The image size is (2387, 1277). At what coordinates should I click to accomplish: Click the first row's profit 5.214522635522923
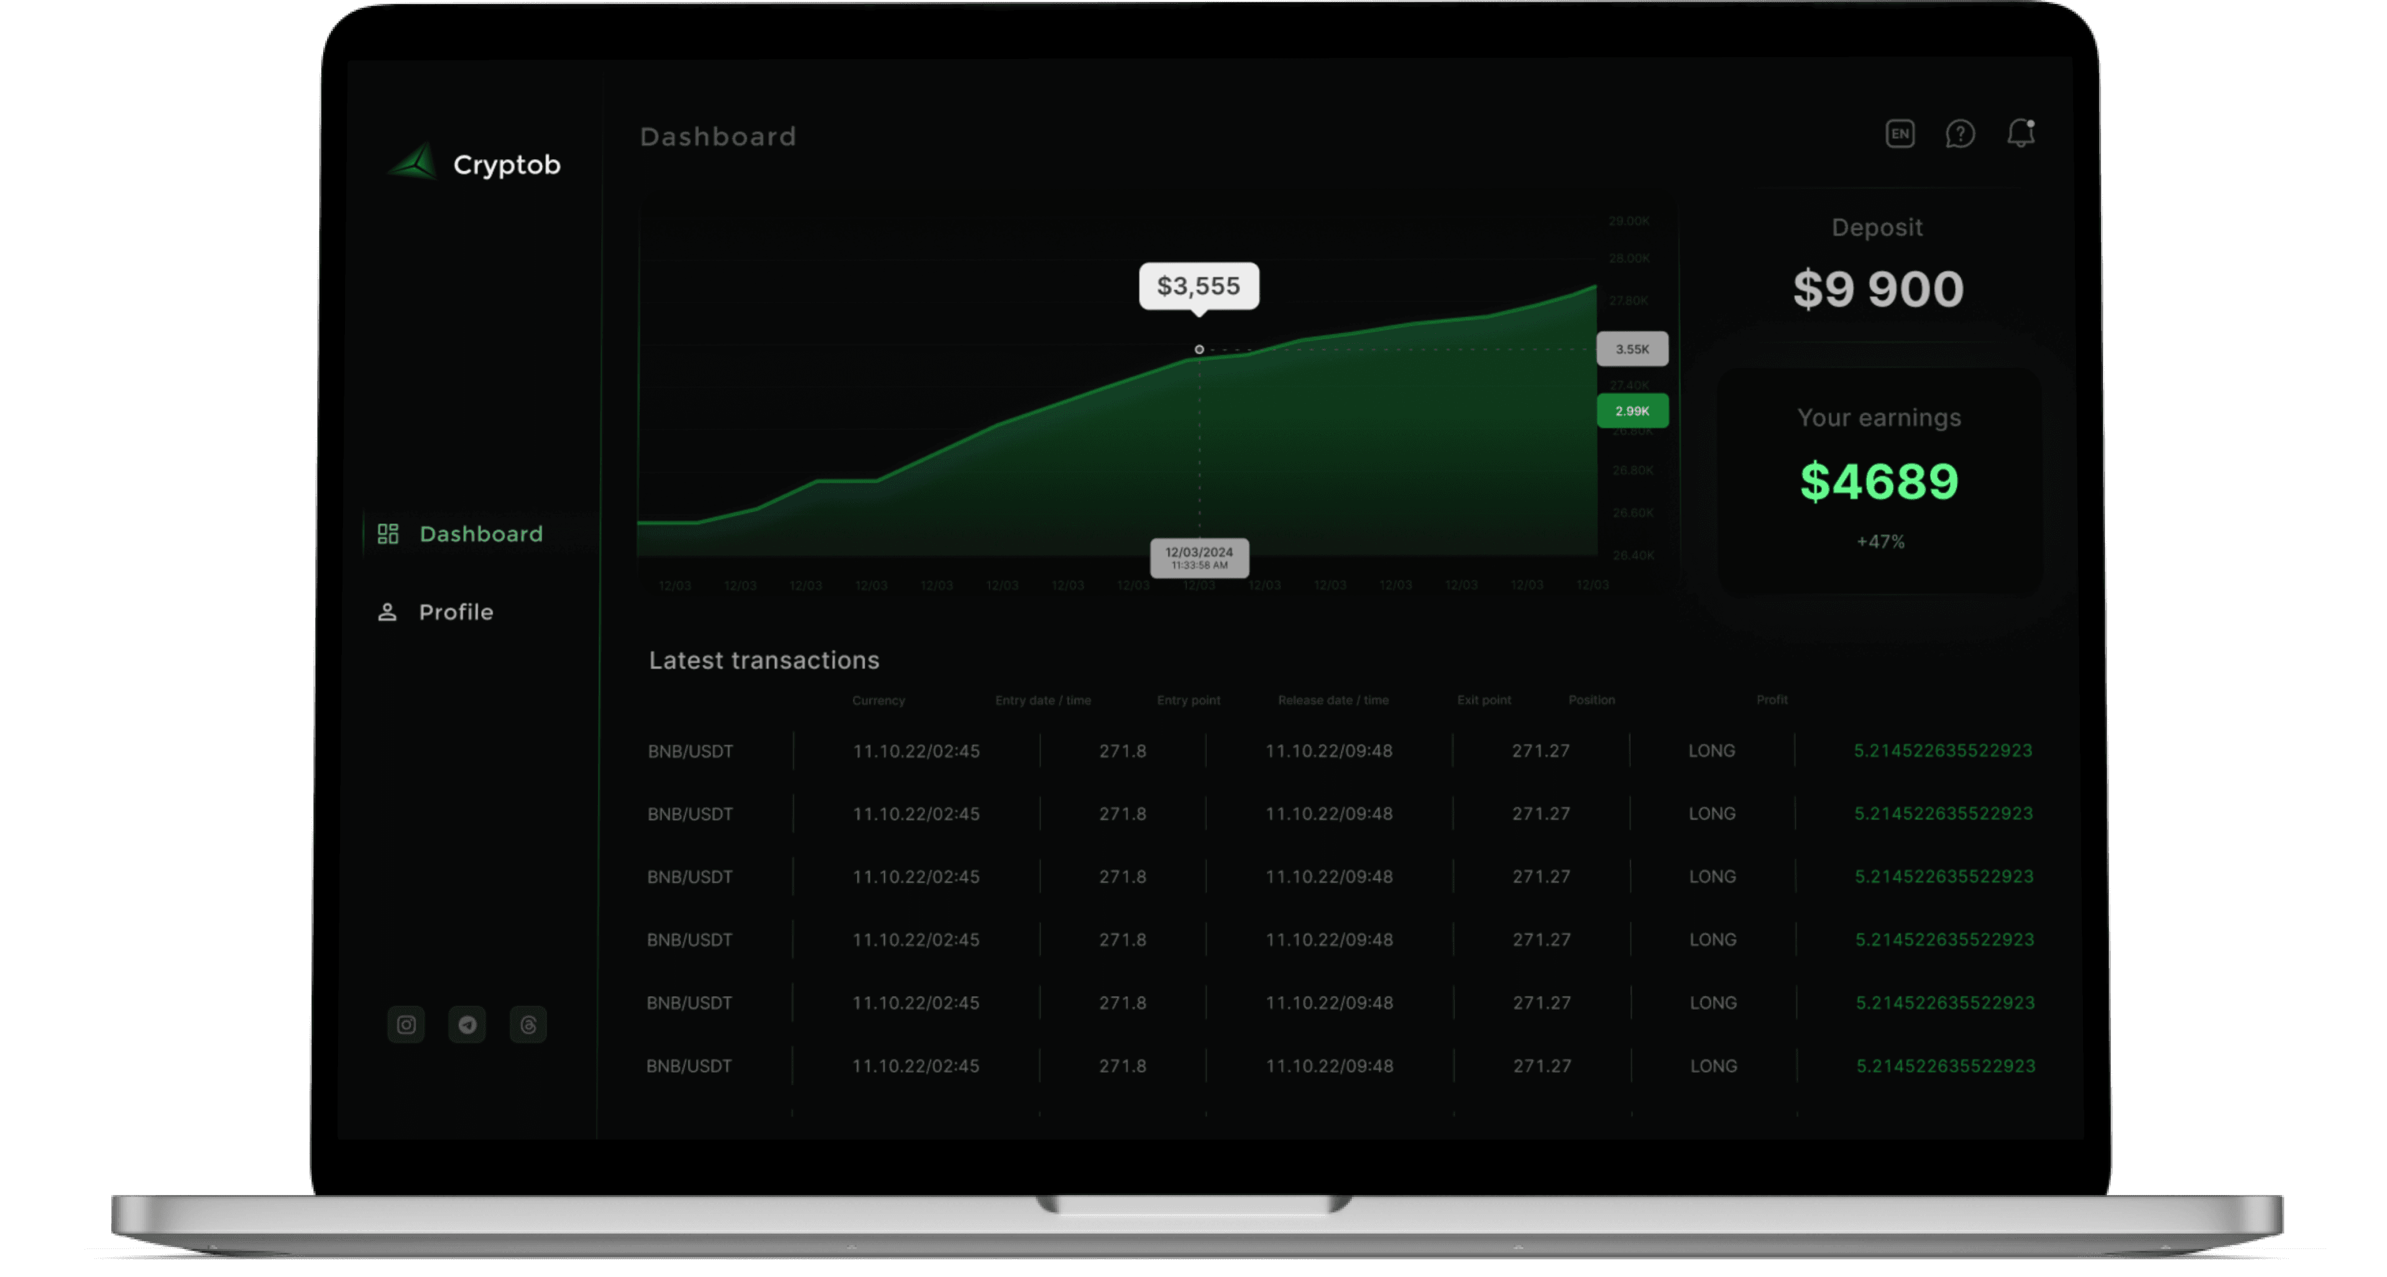1942,750
